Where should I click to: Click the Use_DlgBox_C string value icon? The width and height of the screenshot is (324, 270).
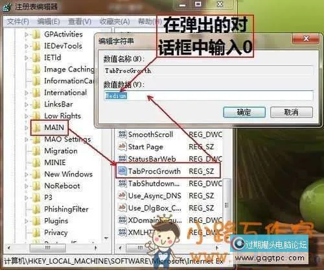(122, 208)
